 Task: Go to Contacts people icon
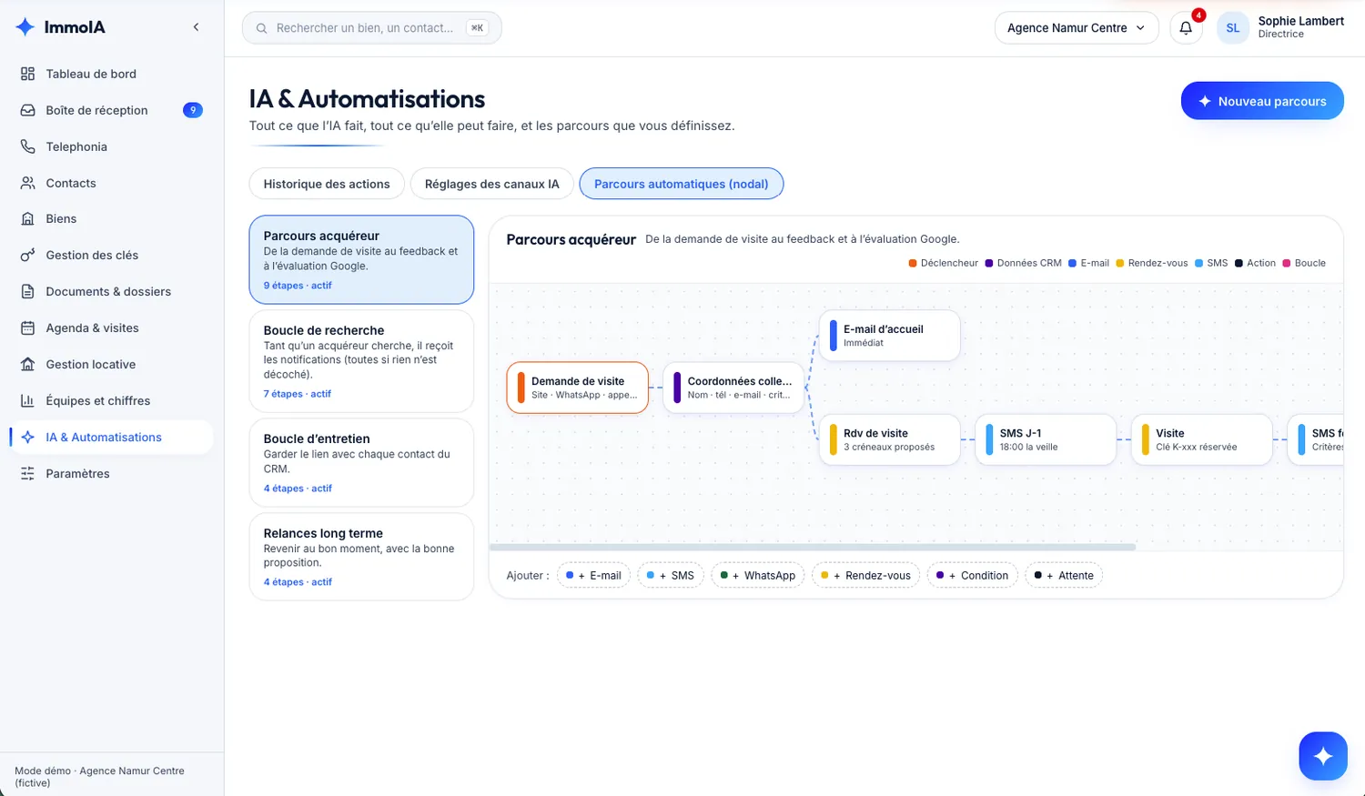pyautogui.click(x=27, y=183)
